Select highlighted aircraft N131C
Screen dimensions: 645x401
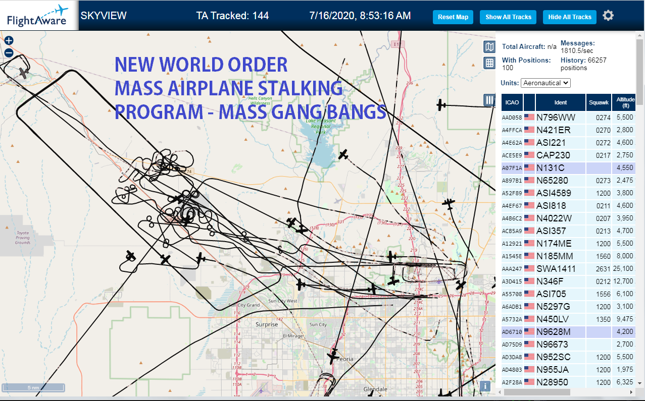[568, 167]
